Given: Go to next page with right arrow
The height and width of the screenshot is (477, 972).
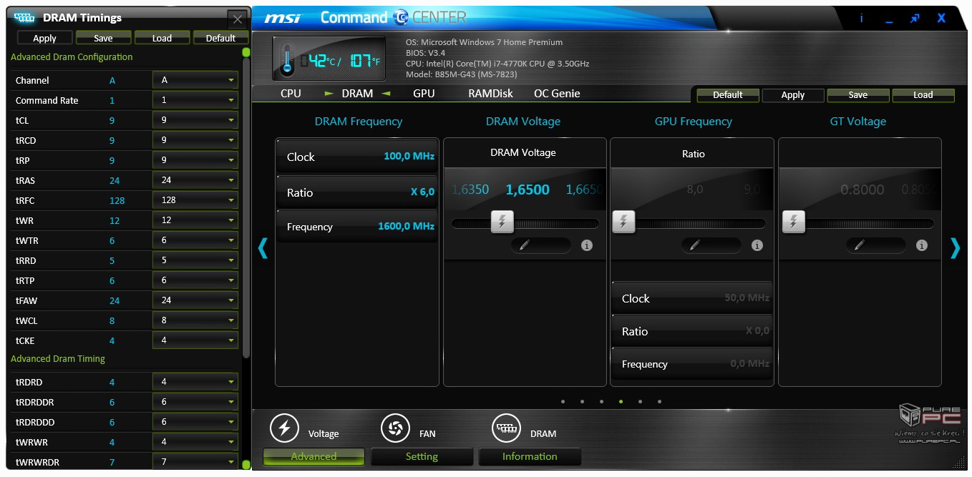Looking at the screenshot, I should pyautogui.click(x=955, y=248).
